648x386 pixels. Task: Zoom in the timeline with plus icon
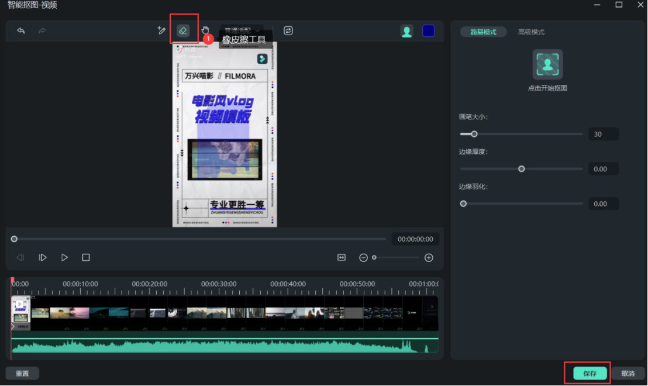pyautogui.click(x=429, y=257)
